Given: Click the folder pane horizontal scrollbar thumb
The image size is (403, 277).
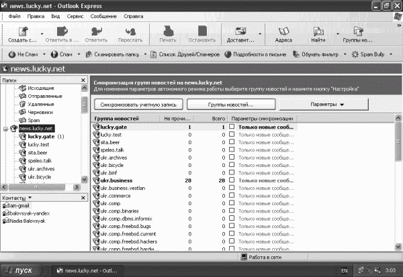Looking at the screenshot, I should coord(36,187).
